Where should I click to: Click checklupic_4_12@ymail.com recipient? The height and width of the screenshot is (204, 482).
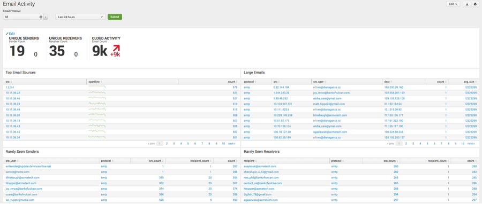(261, 172)
